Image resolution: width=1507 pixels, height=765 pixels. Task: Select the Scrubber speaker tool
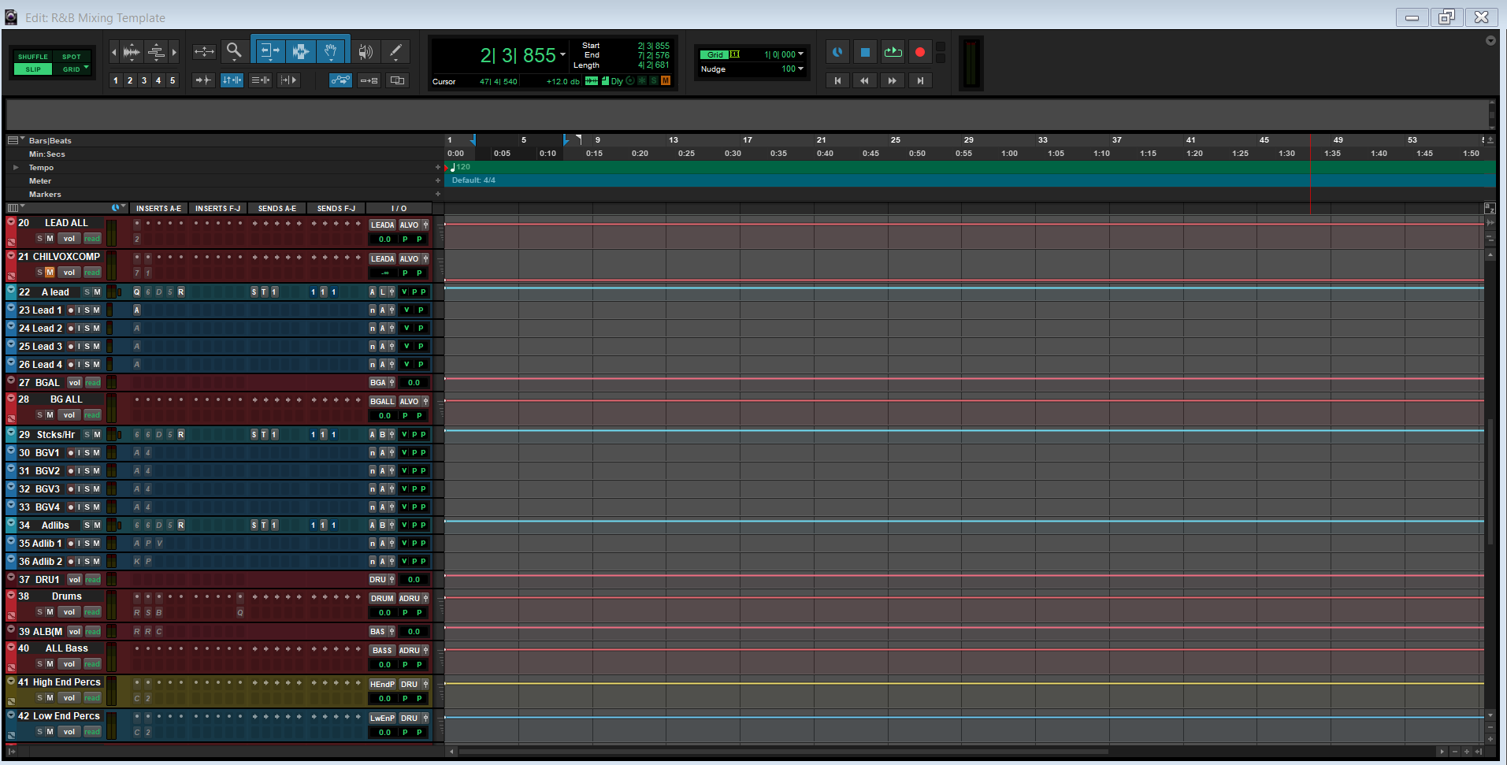click(x=365, y=52)
